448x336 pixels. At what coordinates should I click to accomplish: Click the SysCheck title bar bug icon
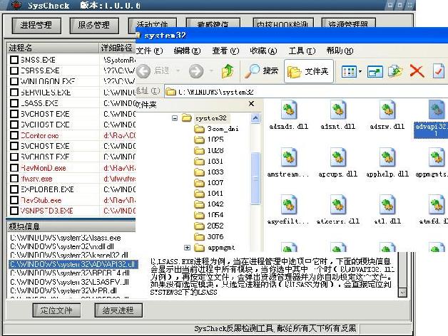click(16, 5)
